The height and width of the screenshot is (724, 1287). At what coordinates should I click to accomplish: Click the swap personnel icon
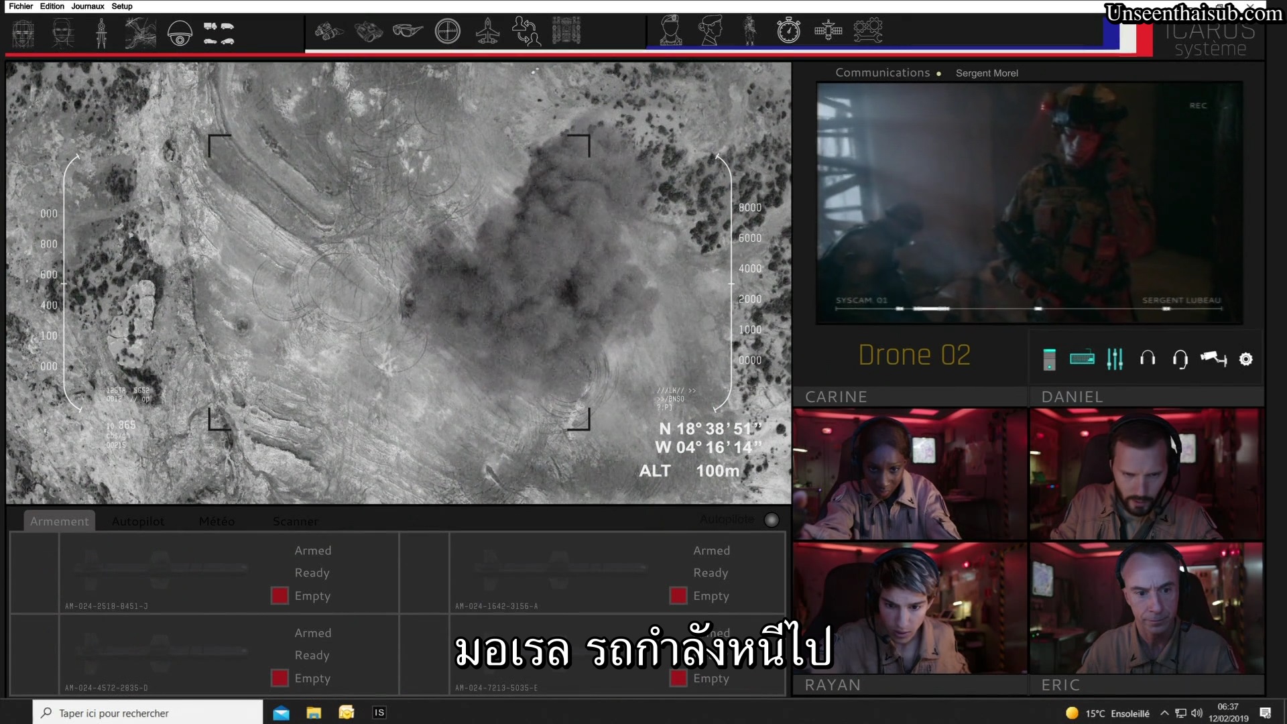coord(526,31)
